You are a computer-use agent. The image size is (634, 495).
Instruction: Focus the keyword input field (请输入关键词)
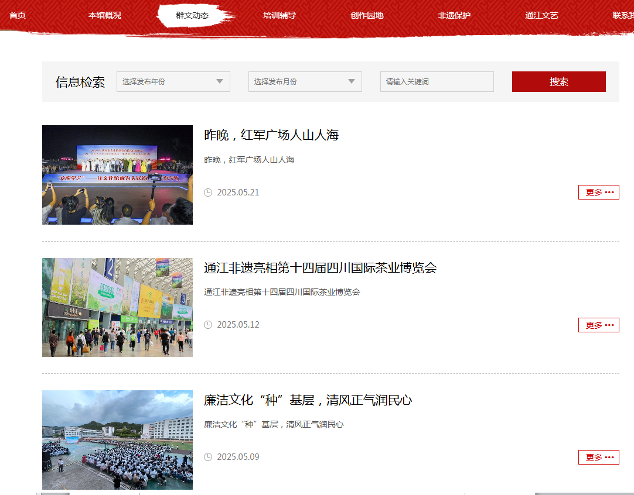pyautogui.click(x=437, y=82)
